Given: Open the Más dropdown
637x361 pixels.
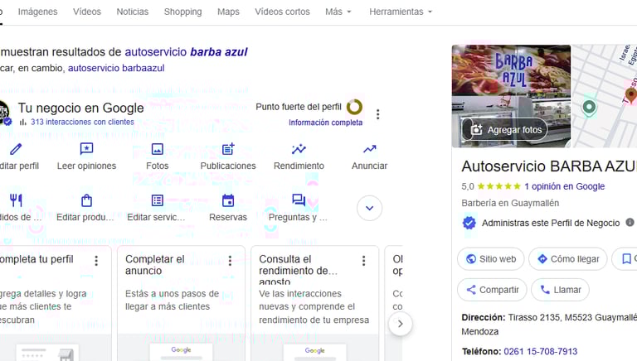Looking at the screenshot, I should (338, 12).
